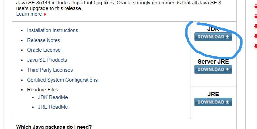View the Oracle License link
This screenshot has width=257, height=129.
pyautogui.click(x=44, y=50)
